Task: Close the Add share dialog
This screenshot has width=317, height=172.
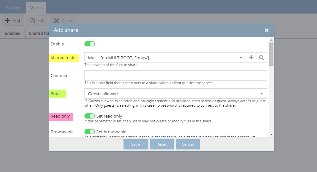Action: [x=267, y=30]
